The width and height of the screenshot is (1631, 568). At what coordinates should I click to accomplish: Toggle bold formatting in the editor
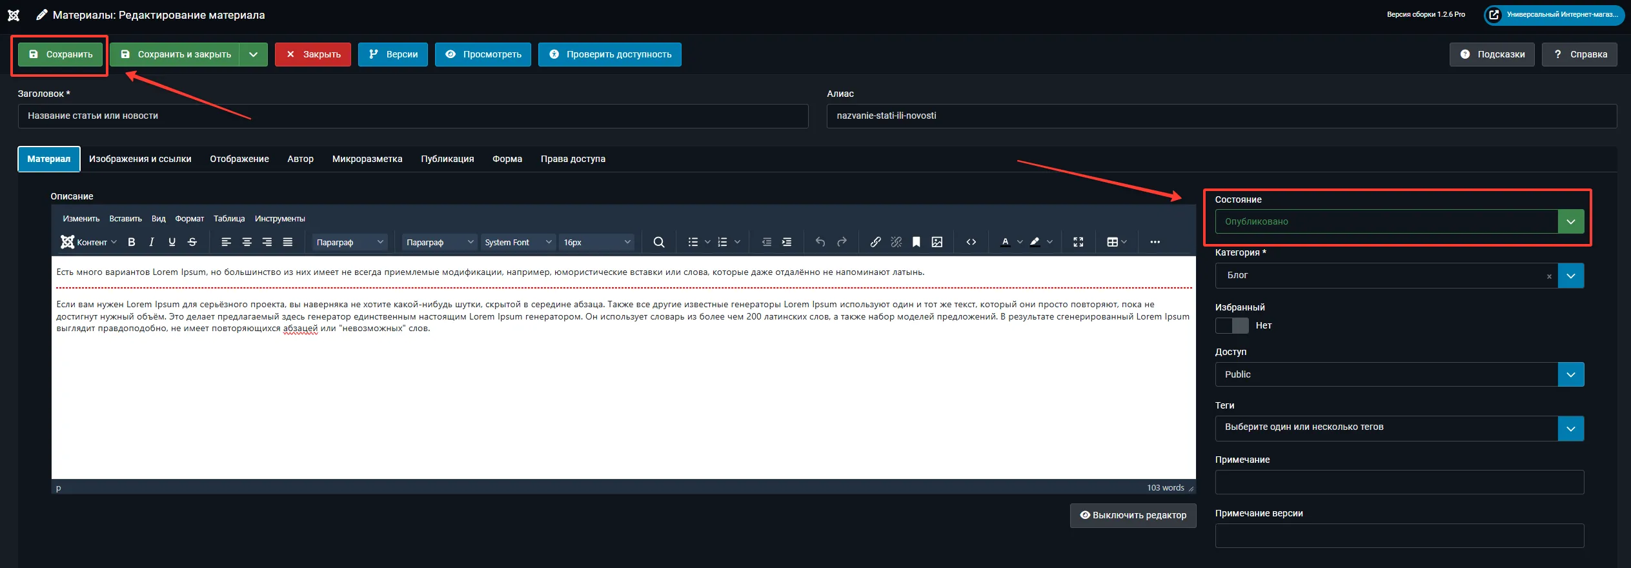132,242
